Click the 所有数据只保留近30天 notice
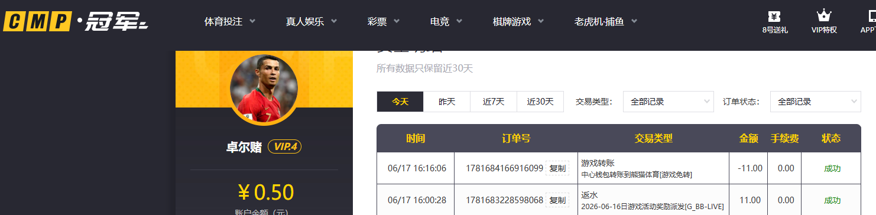Viewport: 876px width, 215px height. coord(425,69)
